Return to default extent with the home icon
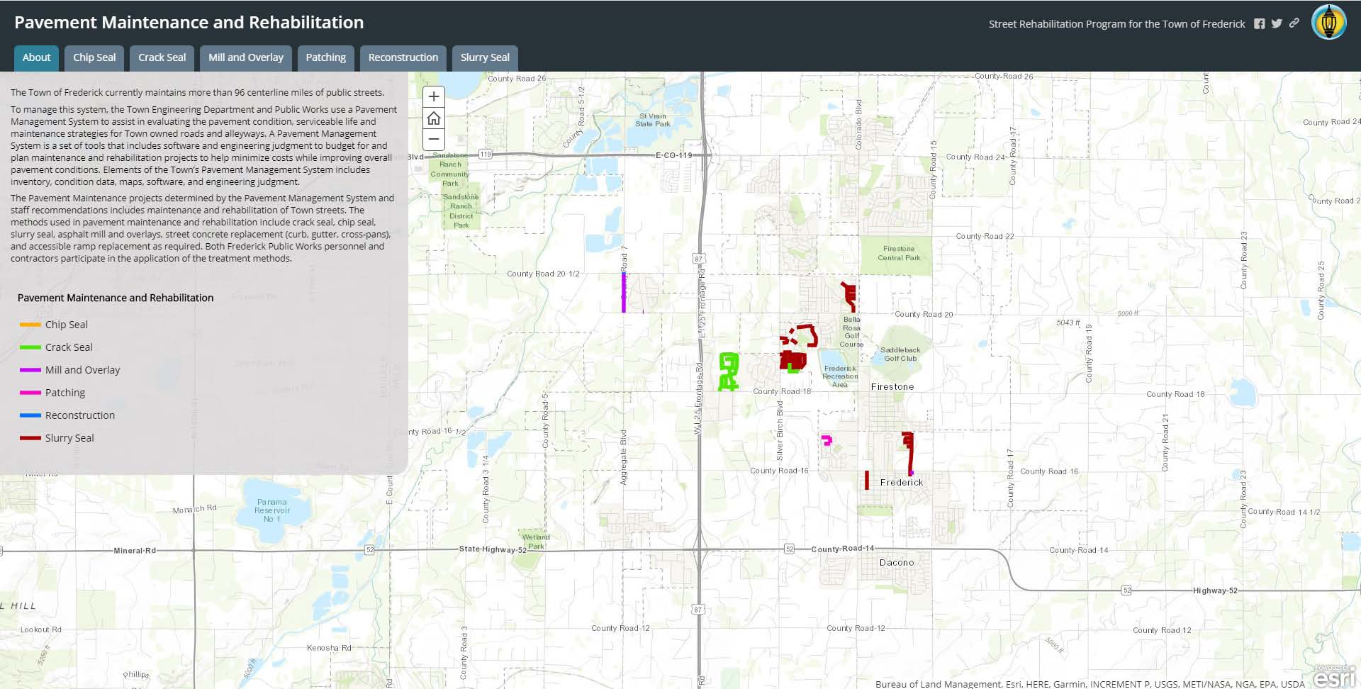 [x=433, y=118]
